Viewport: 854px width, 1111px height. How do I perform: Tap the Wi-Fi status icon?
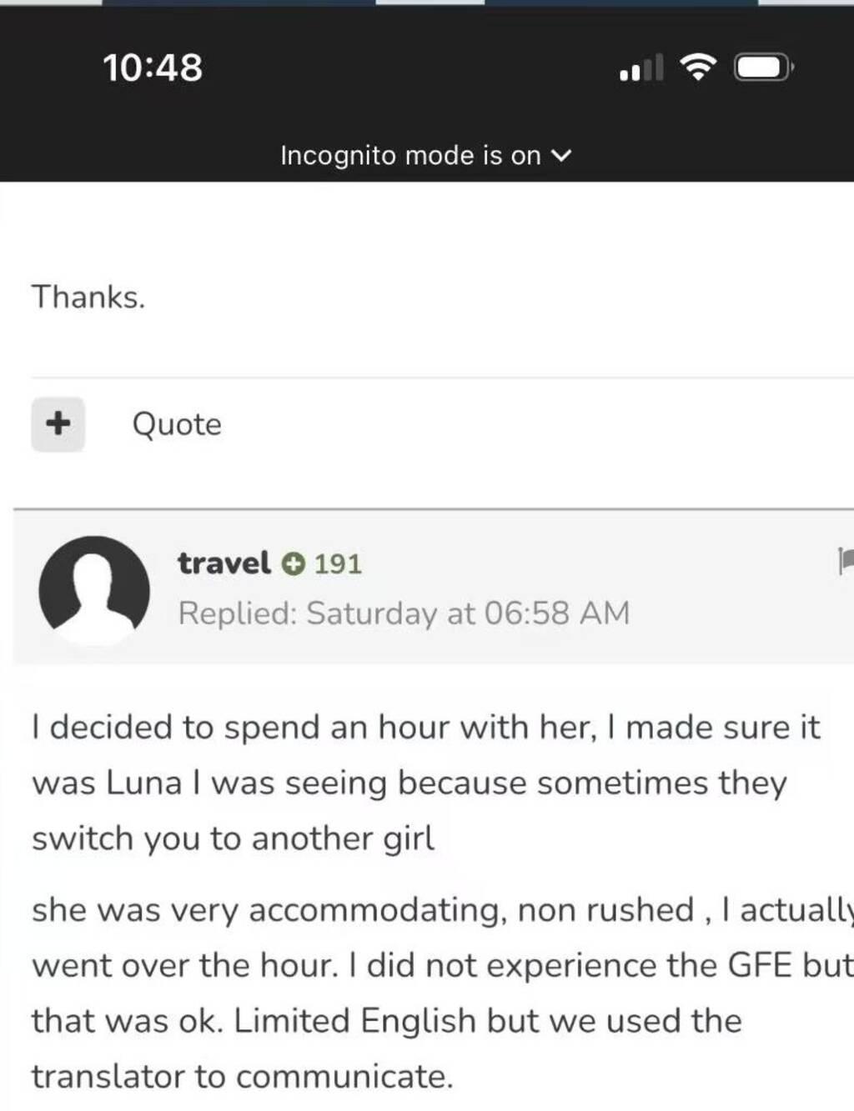pos(699,68)
